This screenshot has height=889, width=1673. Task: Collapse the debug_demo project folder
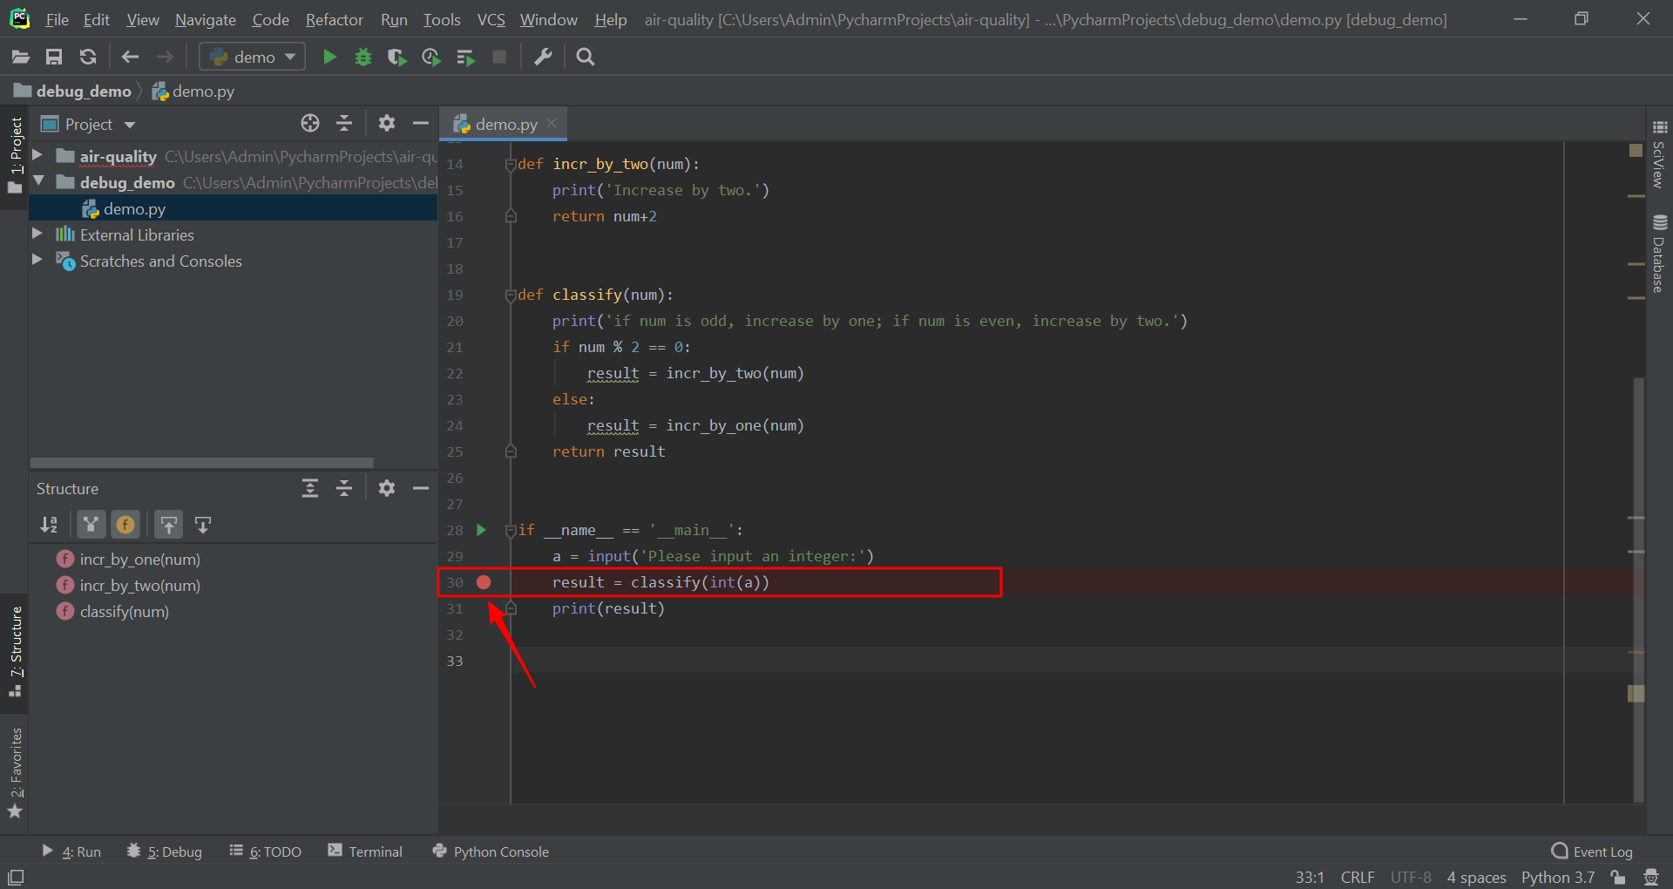(x=38, y=182)
